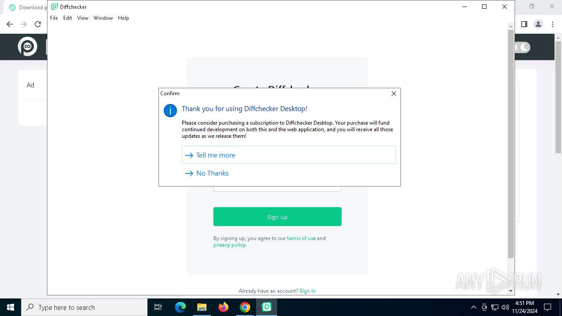Close the Confirm dialog
The height and width of the screenshot is (316, 562).
[394, 93]
